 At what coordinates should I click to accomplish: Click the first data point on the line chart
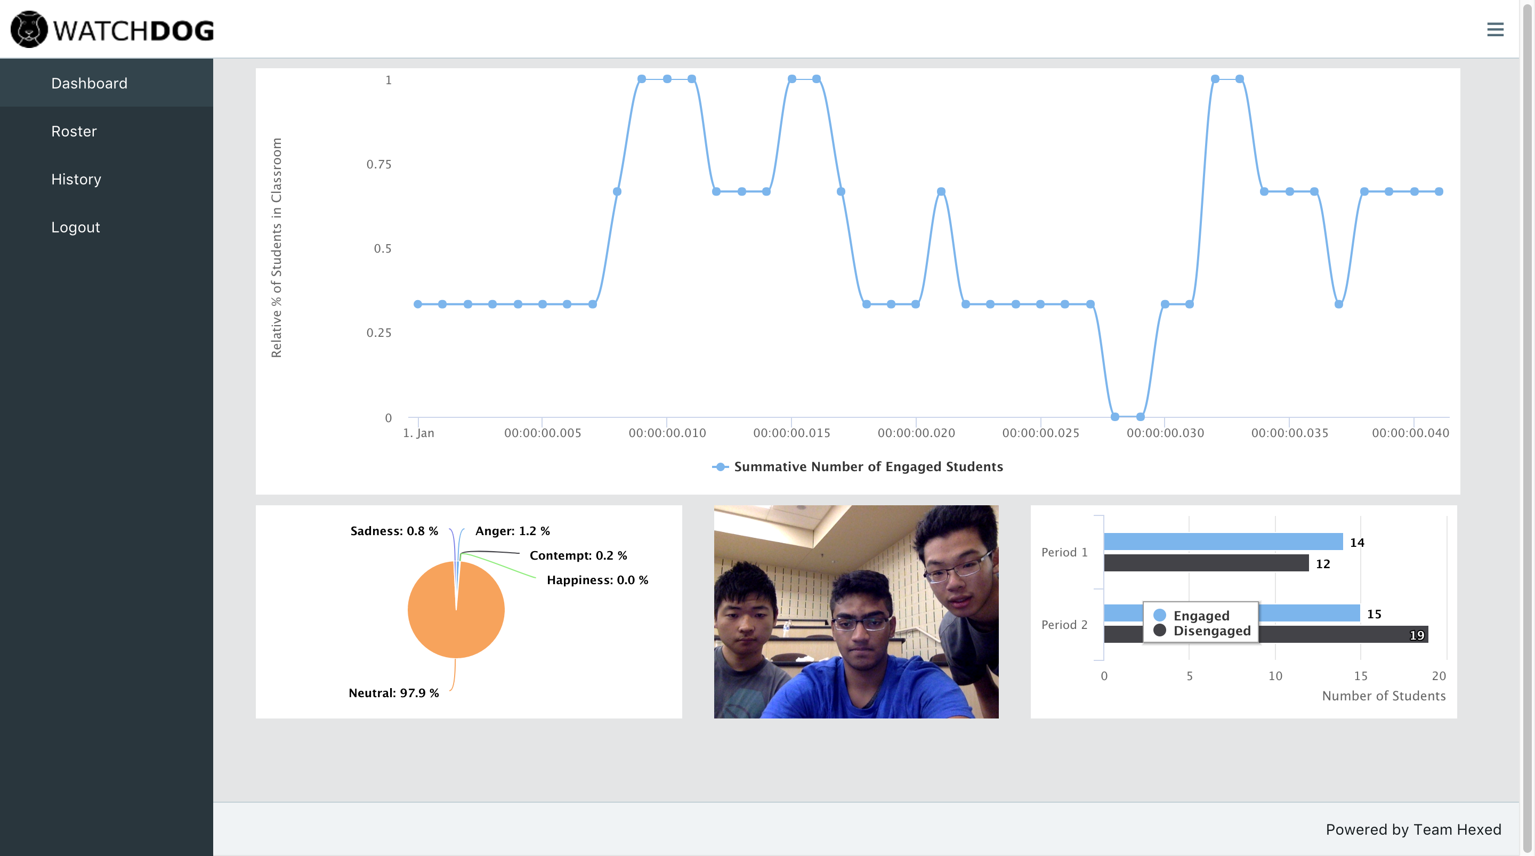[418, 304]
